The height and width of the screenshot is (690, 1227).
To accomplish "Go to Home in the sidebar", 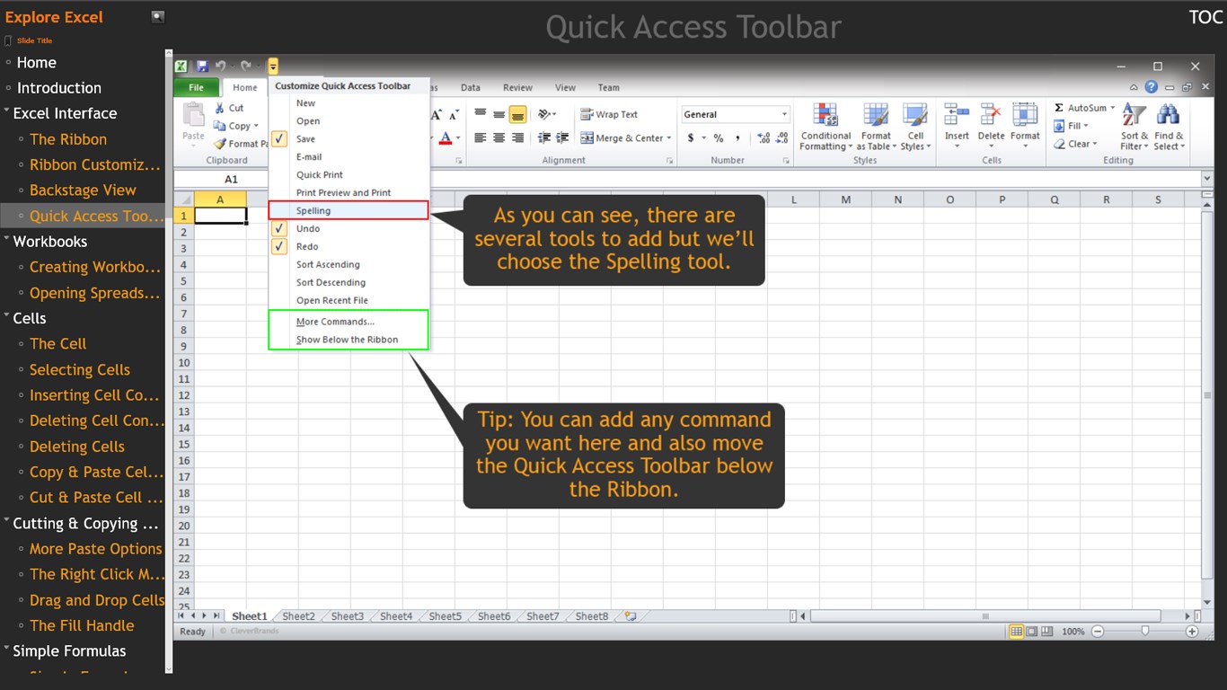I will coord(36,62).
